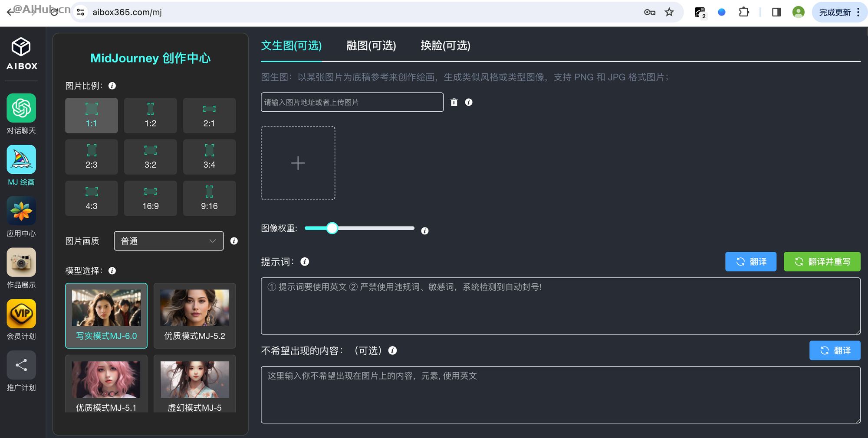Click the 翻译并重写 green button
This screenshot has height=438, width=868.
pyautogui.click(x=822, y=262)
